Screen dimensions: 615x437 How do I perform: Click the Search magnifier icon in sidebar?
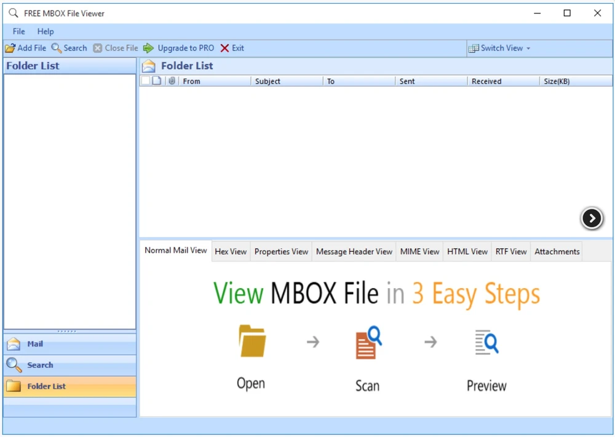(14, 365)
